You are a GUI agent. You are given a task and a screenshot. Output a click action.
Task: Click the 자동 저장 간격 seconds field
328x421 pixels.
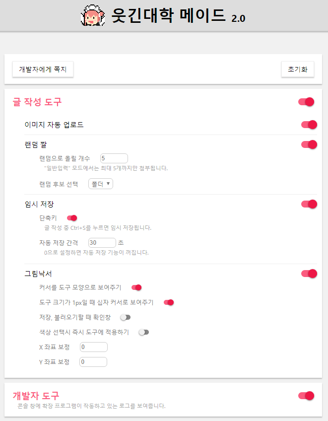pyautogui.click(x=102, y=243)
